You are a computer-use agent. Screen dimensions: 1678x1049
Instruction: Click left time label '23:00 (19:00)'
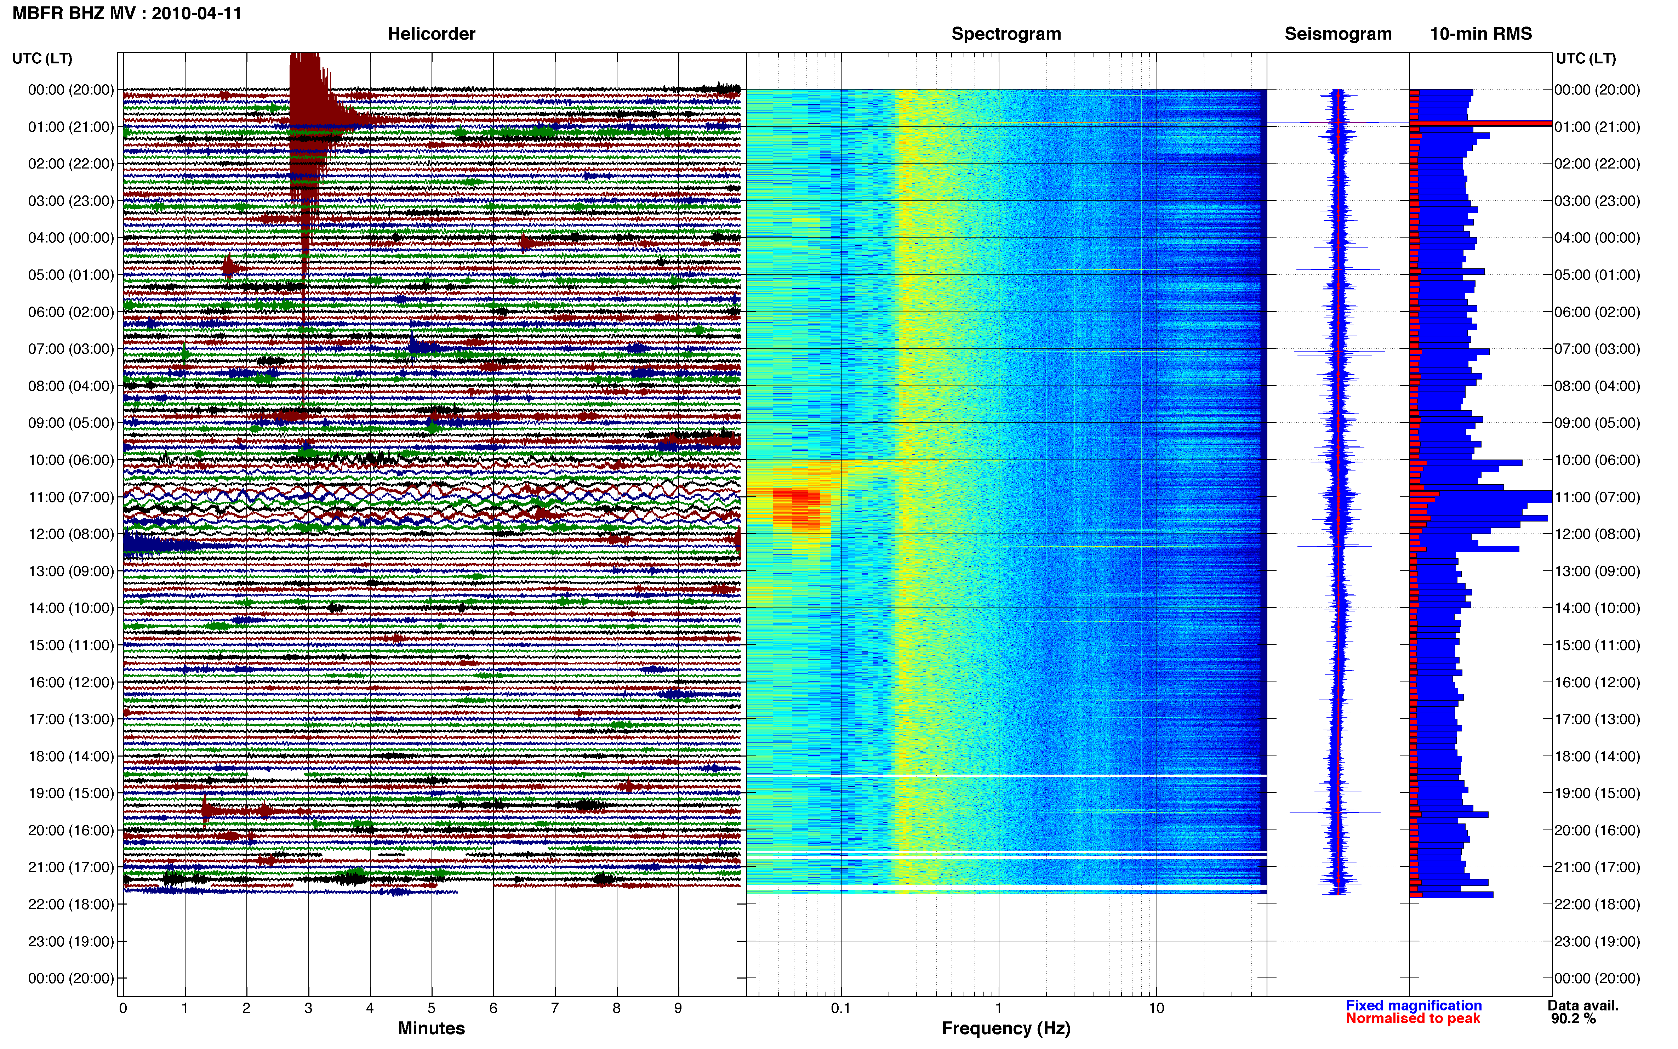click(x=71, y=941)
